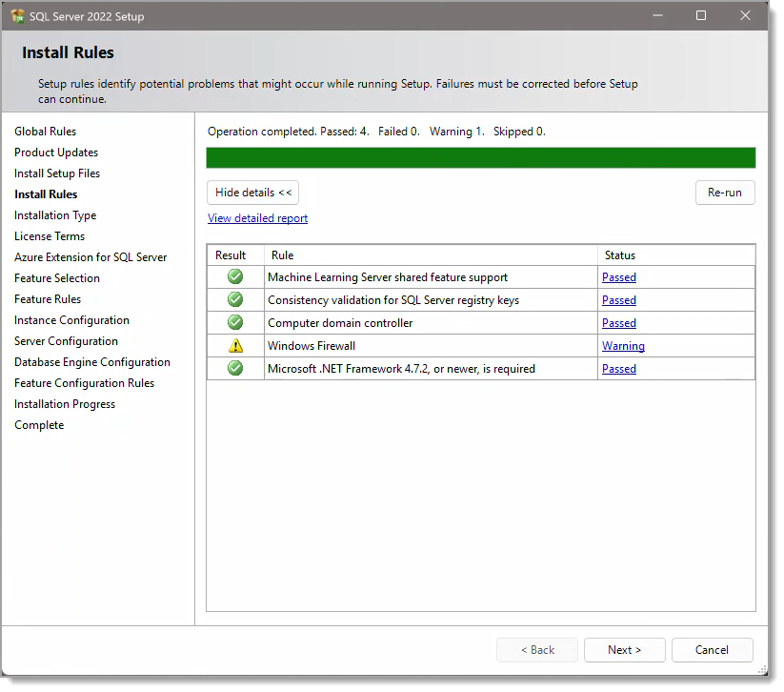Viewport: 784px width, 692px height.
Task: Select Azure Extension for SQL Server step
Action: [90, 257]
